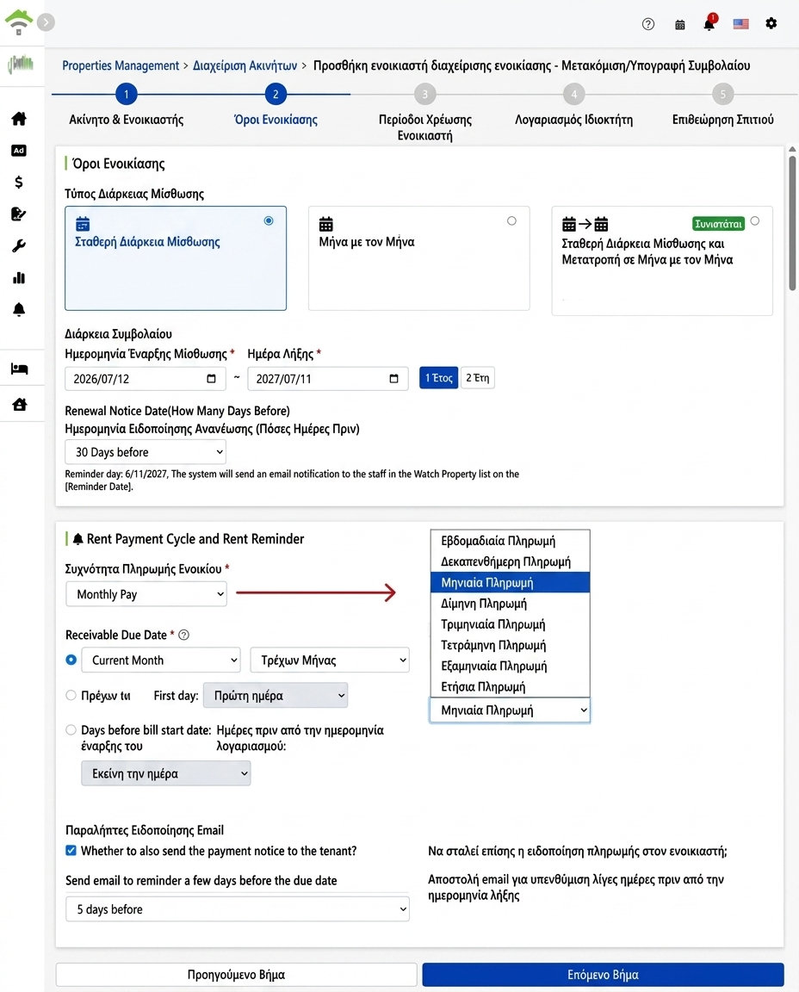Open the Τρέχων Μήνας dropdown

point(330,660)
